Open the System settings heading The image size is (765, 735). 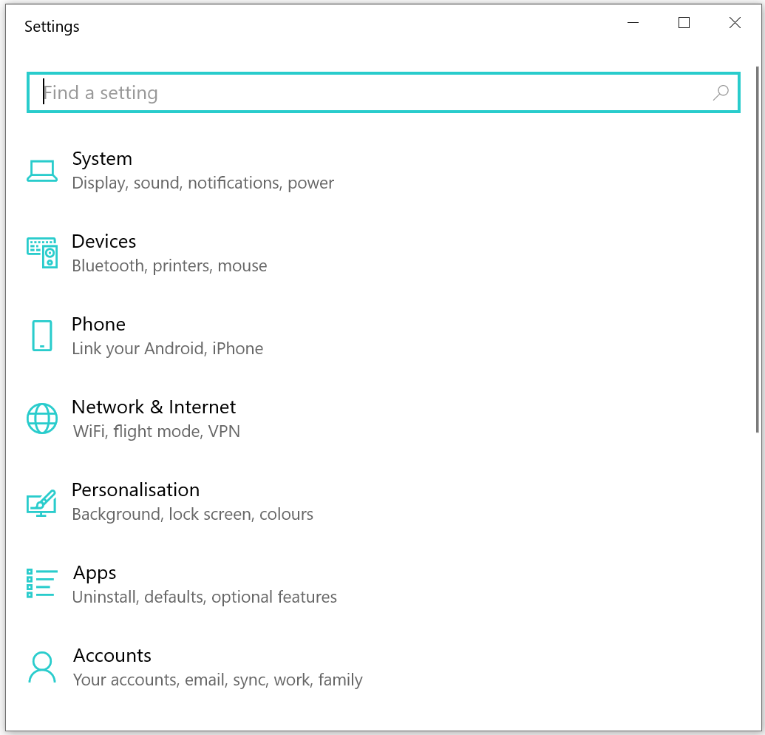(102, 159)
